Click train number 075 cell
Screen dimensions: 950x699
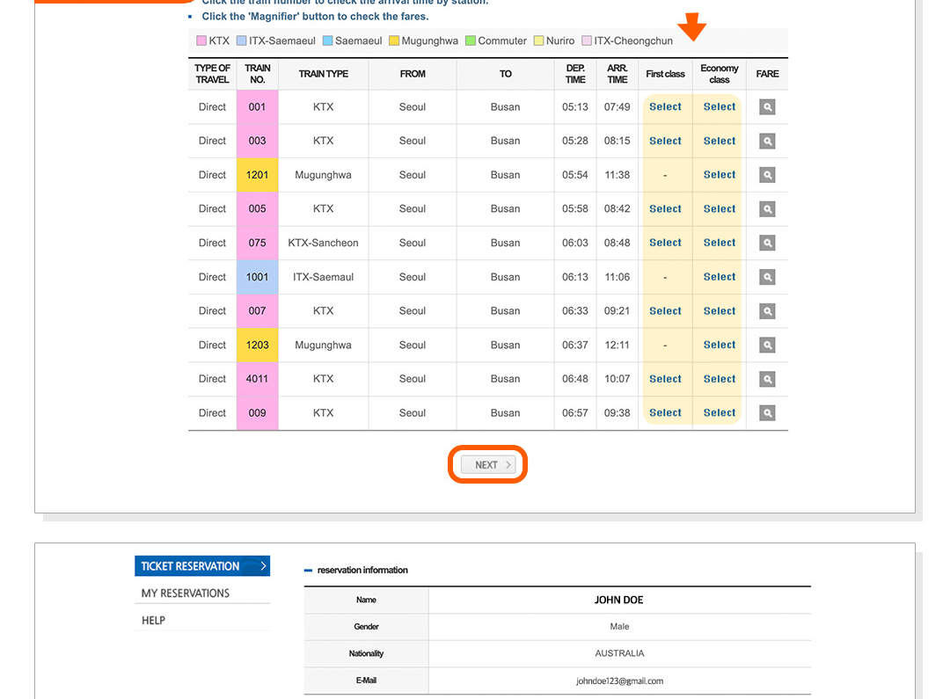257,243
